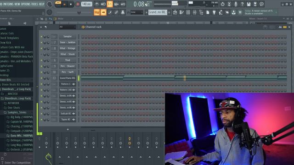Select the Snare - Jankton channel

[68, 43]
